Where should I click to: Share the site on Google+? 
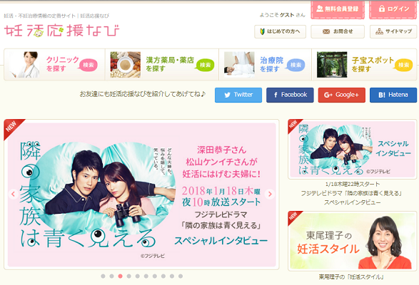pyautogui.click(x=341, y=95)
